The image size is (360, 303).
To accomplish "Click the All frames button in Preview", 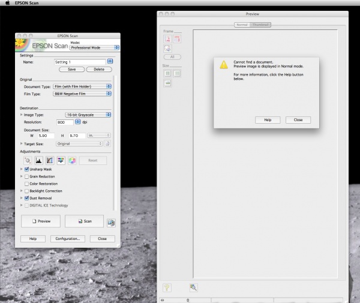I will coord(172,56).
